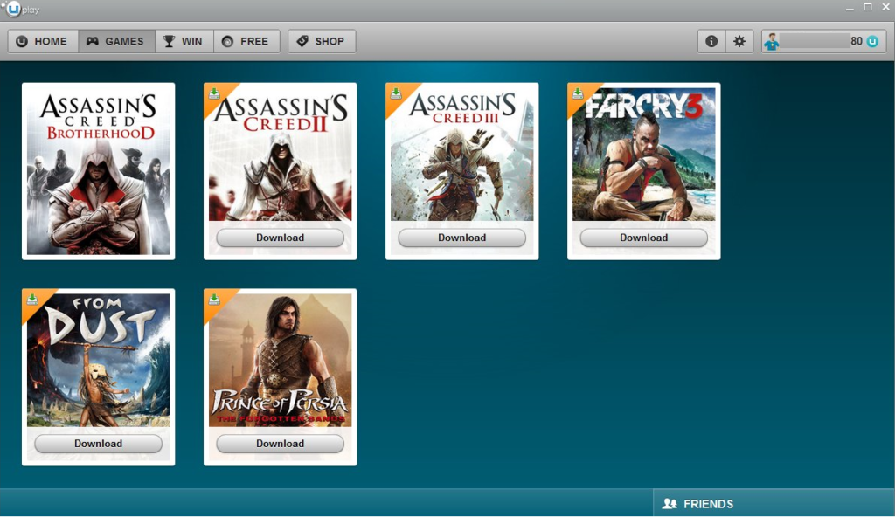Download Prince of Persia Forgotten Sands
This screenshot has width=895, height=517.
281,444
